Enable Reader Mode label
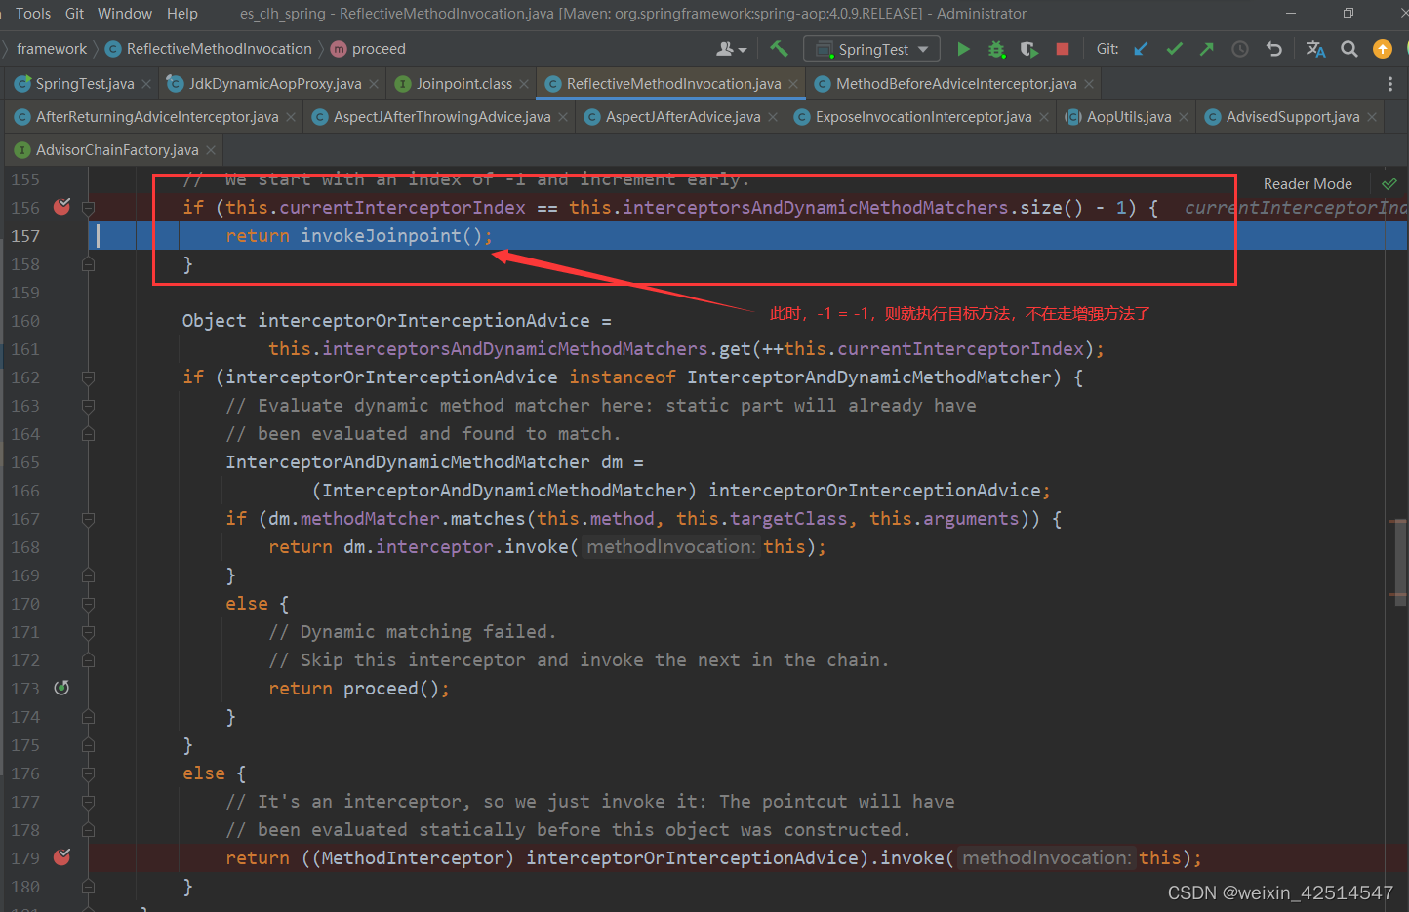 (x=1308, y=183)
